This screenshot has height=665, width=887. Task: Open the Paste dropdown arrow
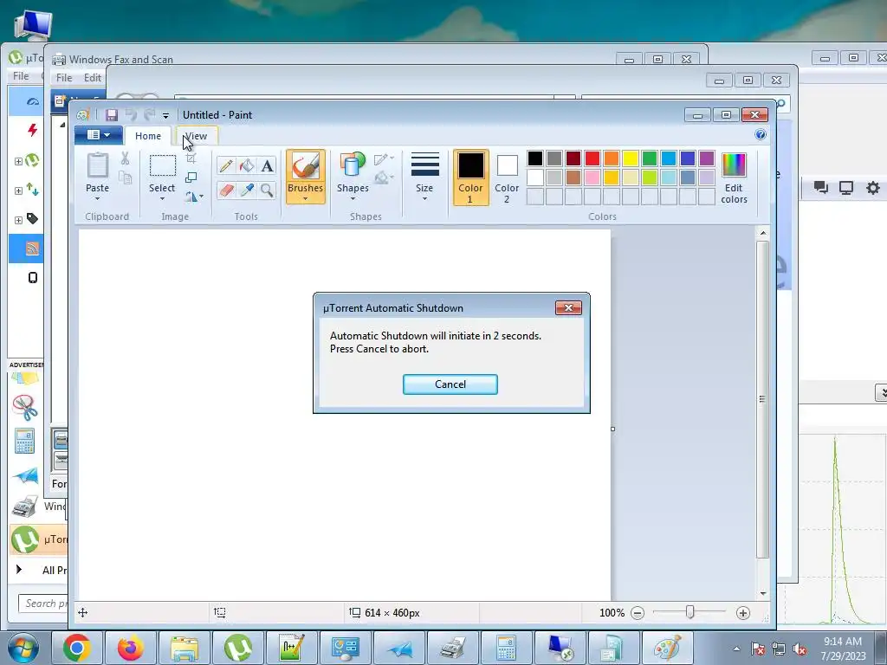(x=97, y=198)
